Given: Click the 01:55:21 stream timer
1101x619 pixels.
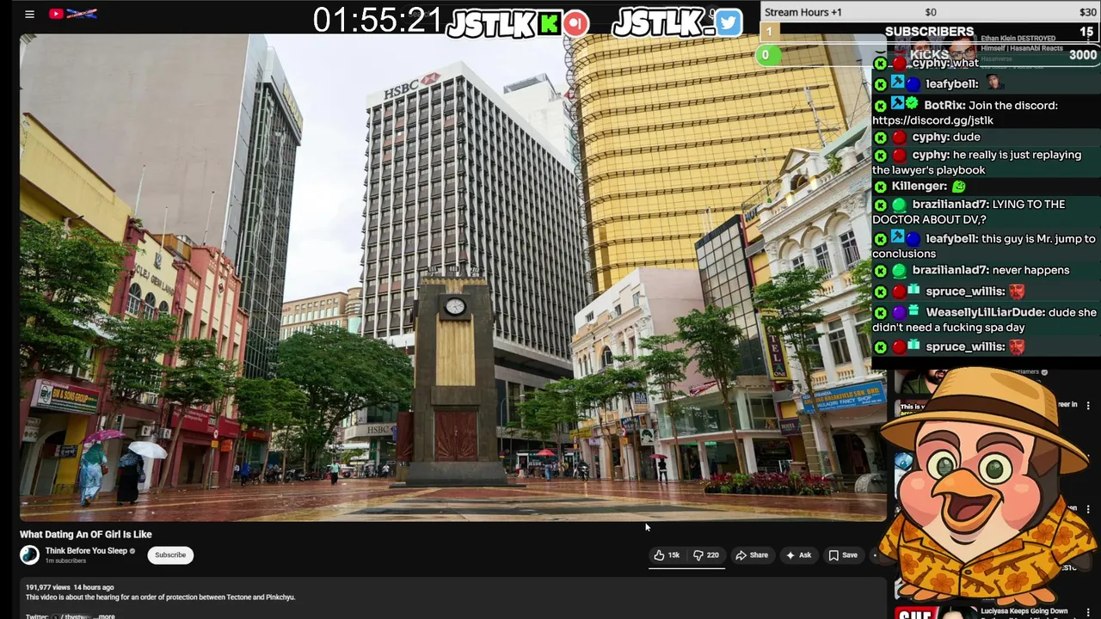Looking at the screenshot, I should 378,21.
